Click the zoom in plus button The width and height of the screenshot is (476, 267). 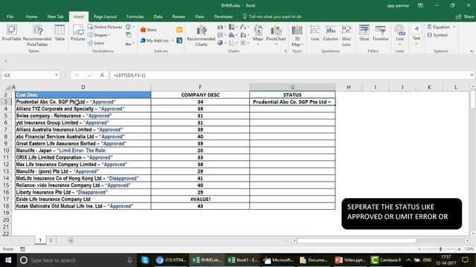pyautogui.click(x=460, y=249)
